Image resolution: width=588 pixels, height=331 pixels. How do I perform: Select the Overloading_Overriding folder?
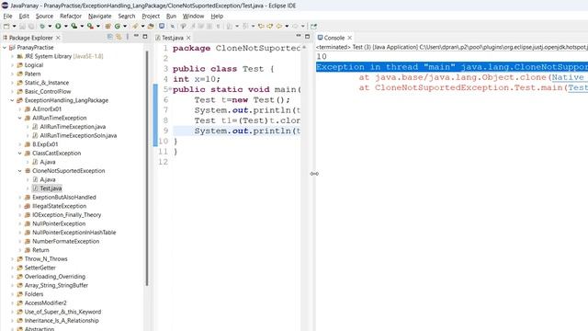pos(55,277)
